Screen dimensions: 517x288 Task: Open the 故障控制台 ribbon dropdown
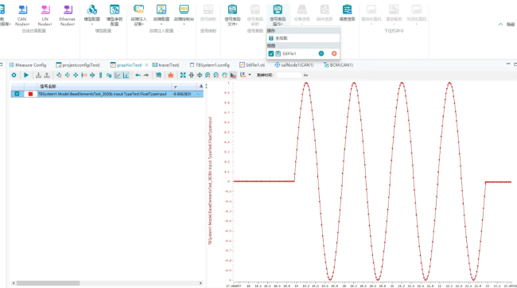pyautogui.click(x=184, y=15)
